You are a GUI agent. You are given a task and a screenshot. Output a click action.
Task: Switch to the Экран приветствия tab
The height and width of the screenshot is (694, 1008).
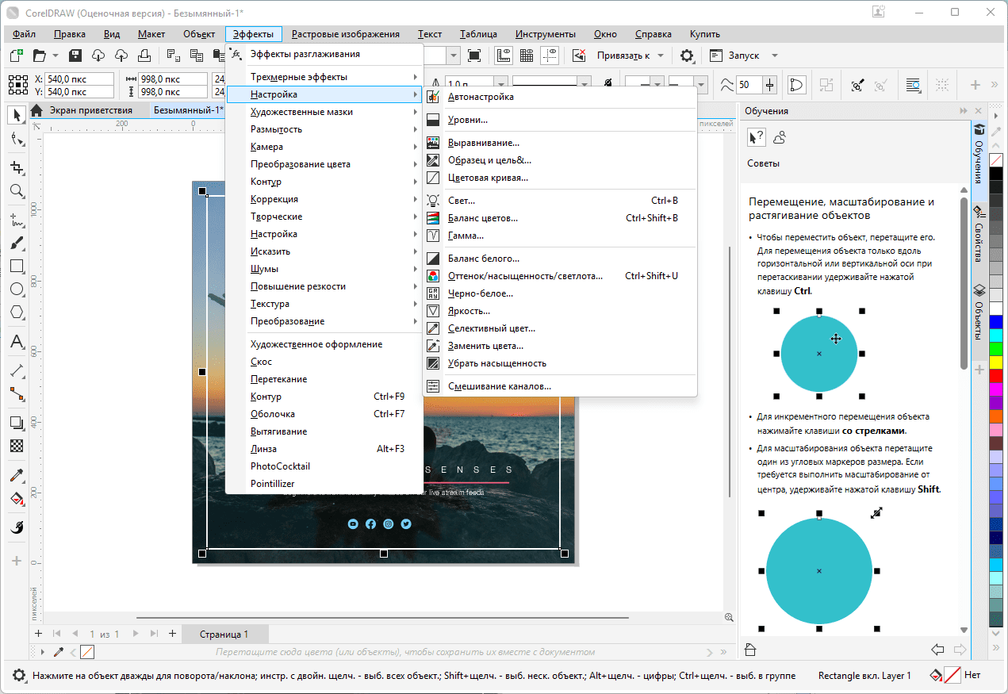pos(90,111)
